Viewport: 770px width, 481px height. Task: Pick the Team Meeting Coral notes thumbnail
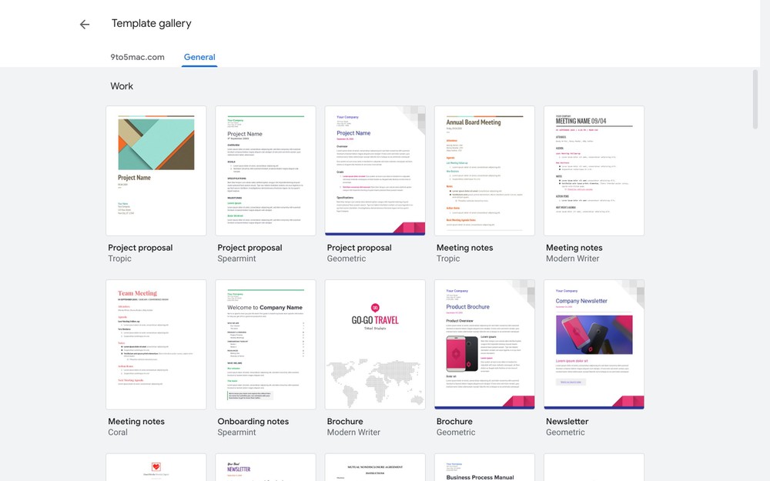(156, 345)
